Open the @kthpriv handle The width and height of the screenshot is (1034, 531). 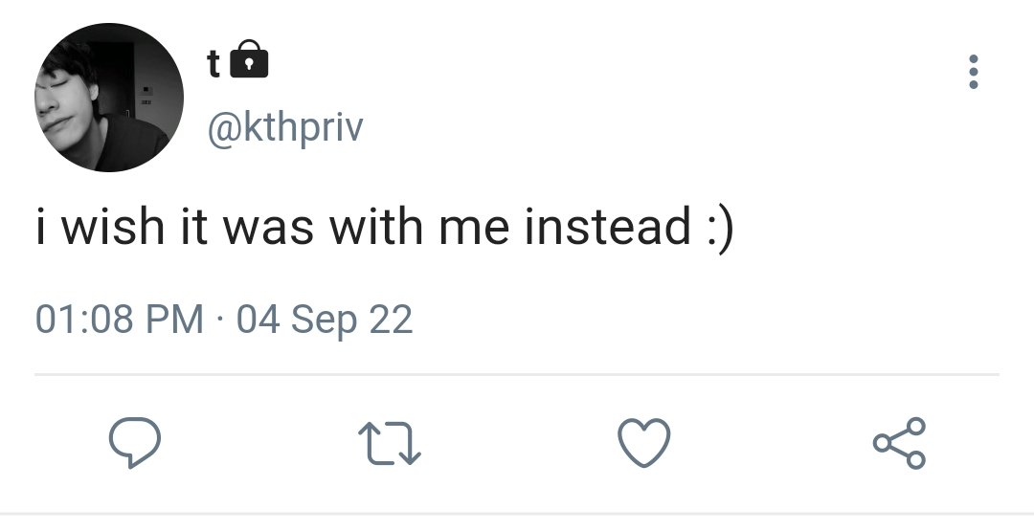click(x=285, y=128)
